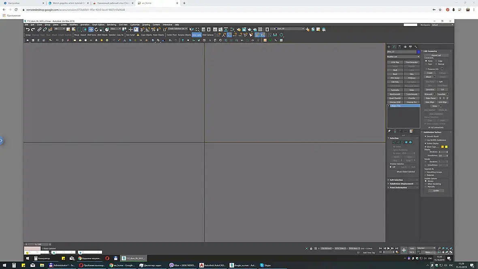478x269 pixels.
Task: Click the Pin Stack icon
Action: 389,131
